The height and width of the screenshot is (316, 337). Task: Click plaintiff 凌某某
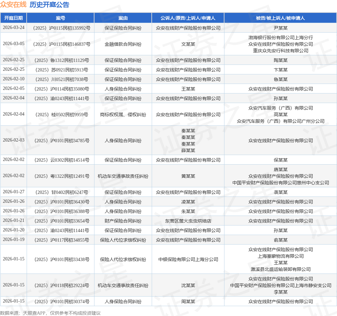tap(188, 202)
